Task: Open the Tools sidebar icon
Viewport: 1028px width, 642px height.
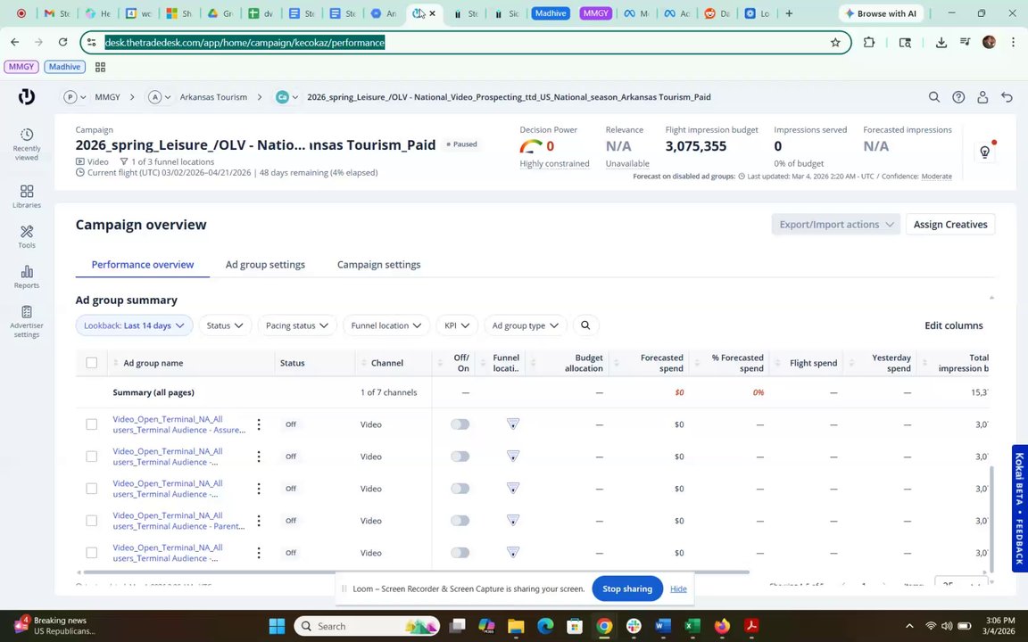Action: pyautogui.click(x=27, y=236)
